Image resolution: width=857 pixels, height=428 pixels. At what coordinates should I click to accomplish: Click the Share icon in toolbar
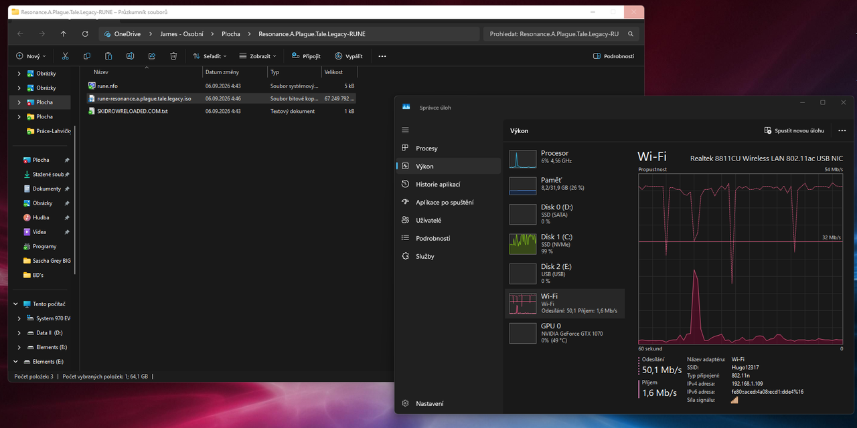coord(152,56)
